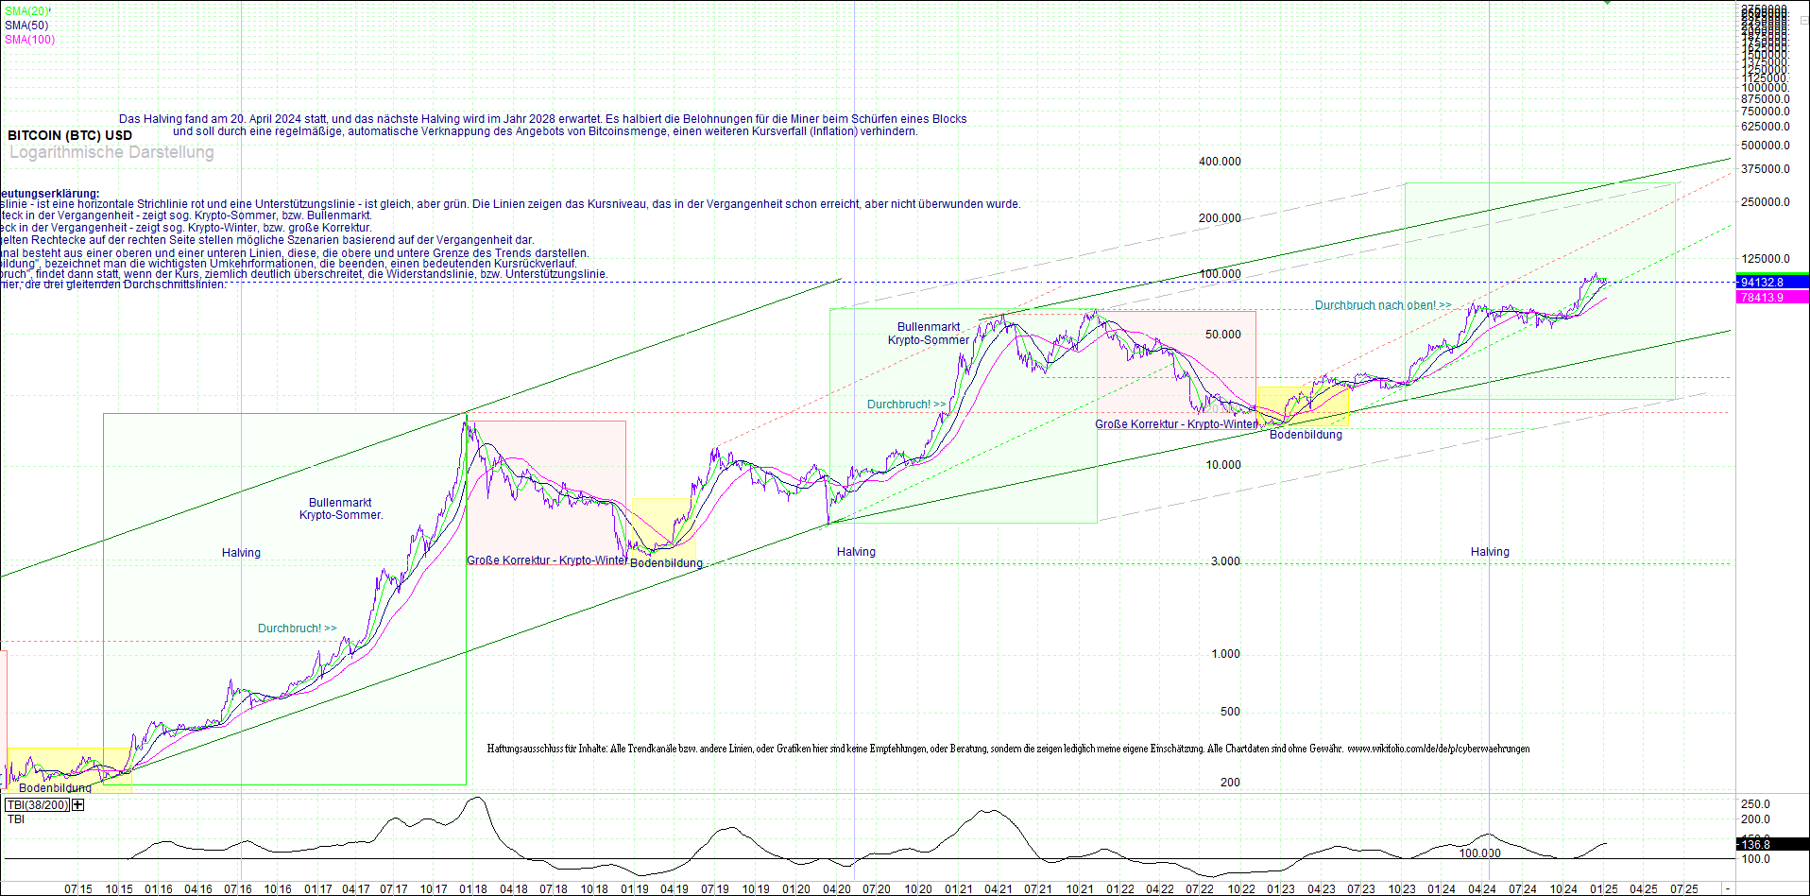Viewport: 1810px width, 896px height.
Task: Expand the TBI(38/200) indicator settings
Action: pos(38,804)
